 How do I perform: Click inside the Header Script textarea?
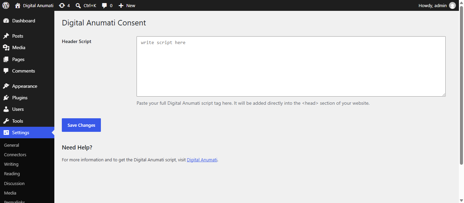291,66
